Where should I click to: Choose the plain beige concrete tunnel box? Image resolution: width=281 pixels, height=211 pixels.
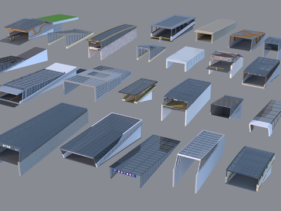[215, 31]
